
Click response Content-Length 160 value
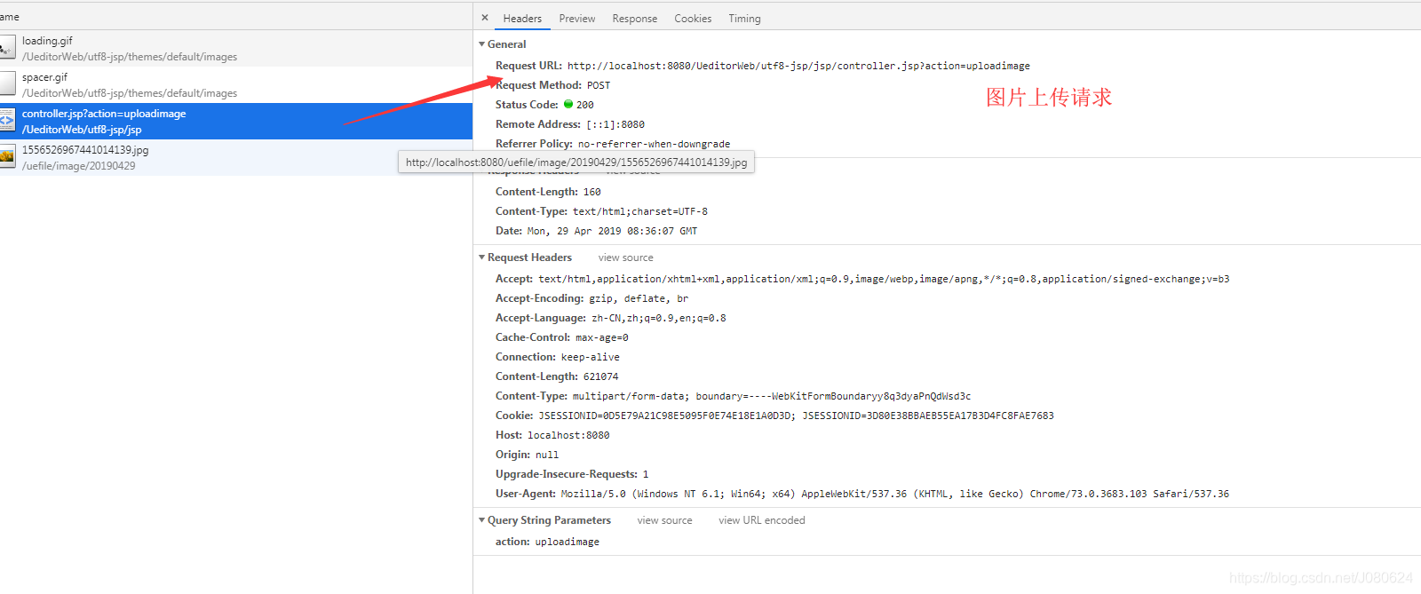pos(592,192)
